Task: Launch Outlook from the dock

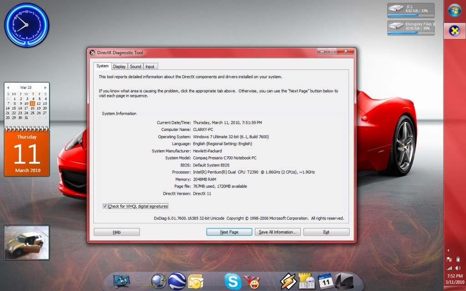Action: [196, 281]
